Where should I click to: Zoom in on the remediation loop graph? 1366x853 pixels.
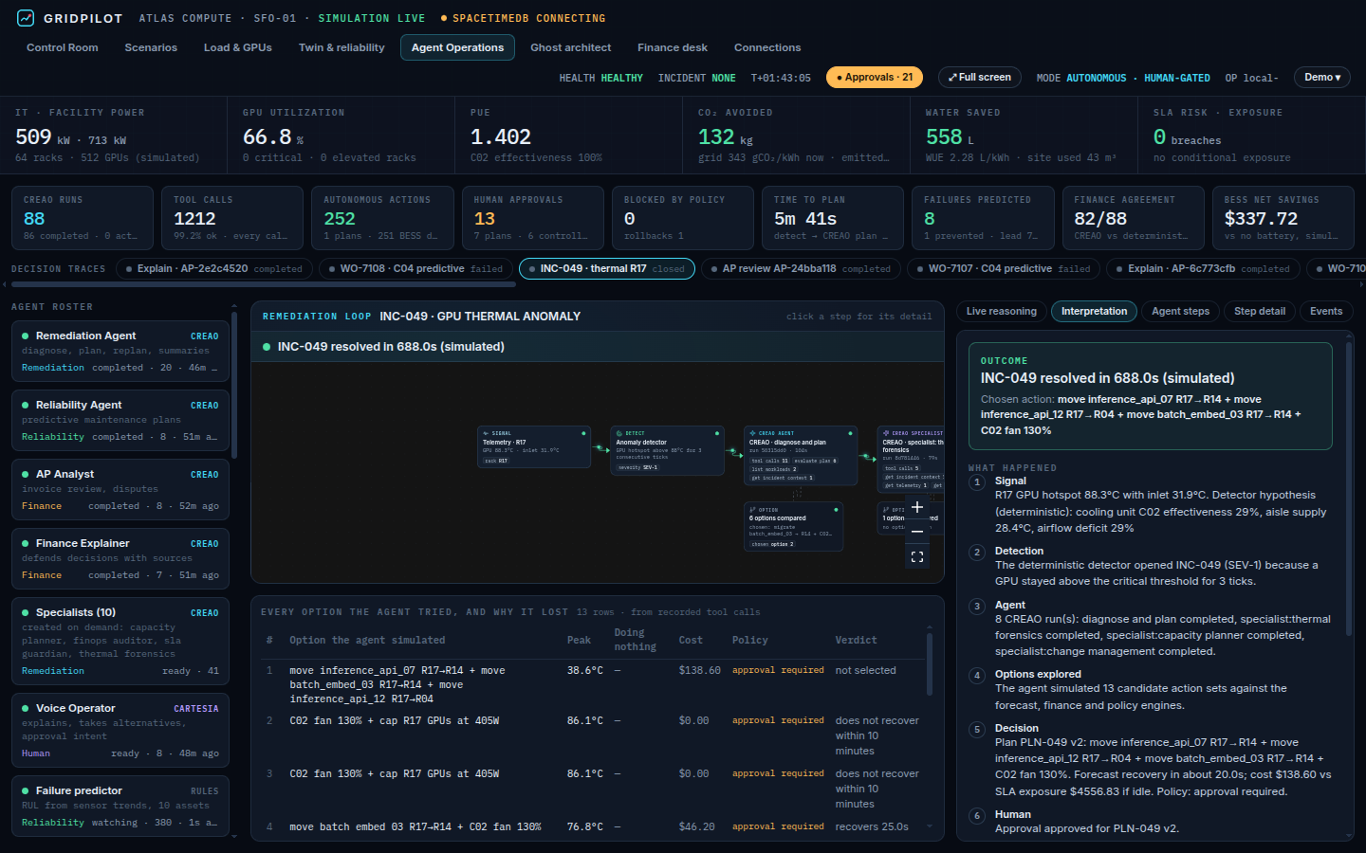[x=917, y=507]
